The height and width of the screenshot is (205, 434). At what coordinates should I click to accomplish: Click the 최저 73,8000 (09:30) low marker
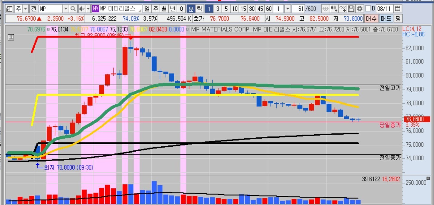coord(68,168)
